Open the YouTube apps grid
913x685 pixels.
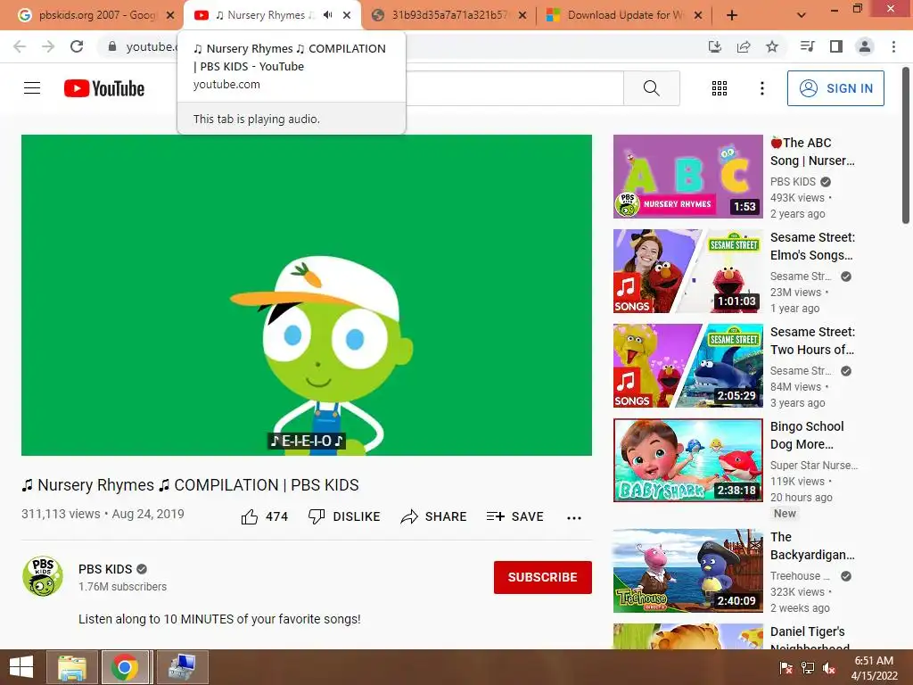720,88
